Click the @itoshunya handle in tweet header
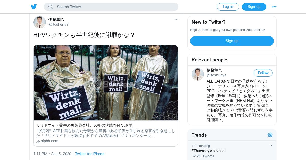 point(58,24)
